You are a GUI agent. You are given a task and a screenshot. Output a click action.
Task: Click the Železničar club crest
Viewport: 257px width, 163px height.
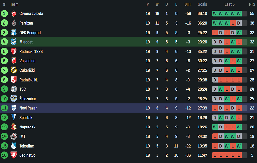click(14, 99)
